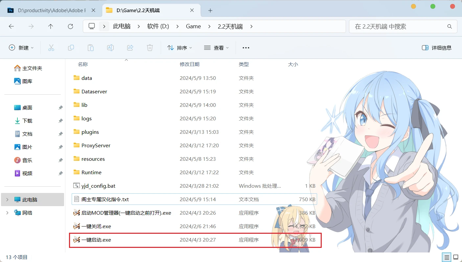
Task: Unpin 桌面 using its pin icon
Action: pyautogui.click(x=60, y=108)
